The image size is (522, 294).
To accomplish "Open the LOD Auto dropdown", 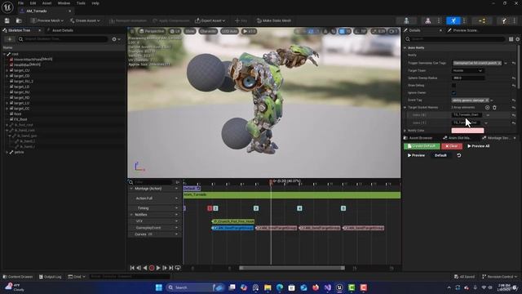I will point(229,31).
